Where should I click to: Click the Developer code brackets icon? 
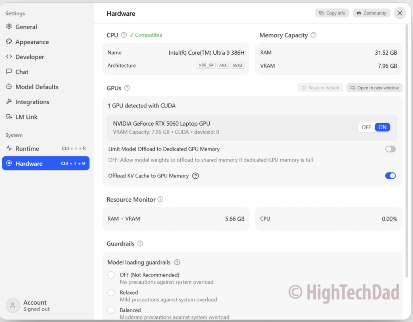(9, 56)
